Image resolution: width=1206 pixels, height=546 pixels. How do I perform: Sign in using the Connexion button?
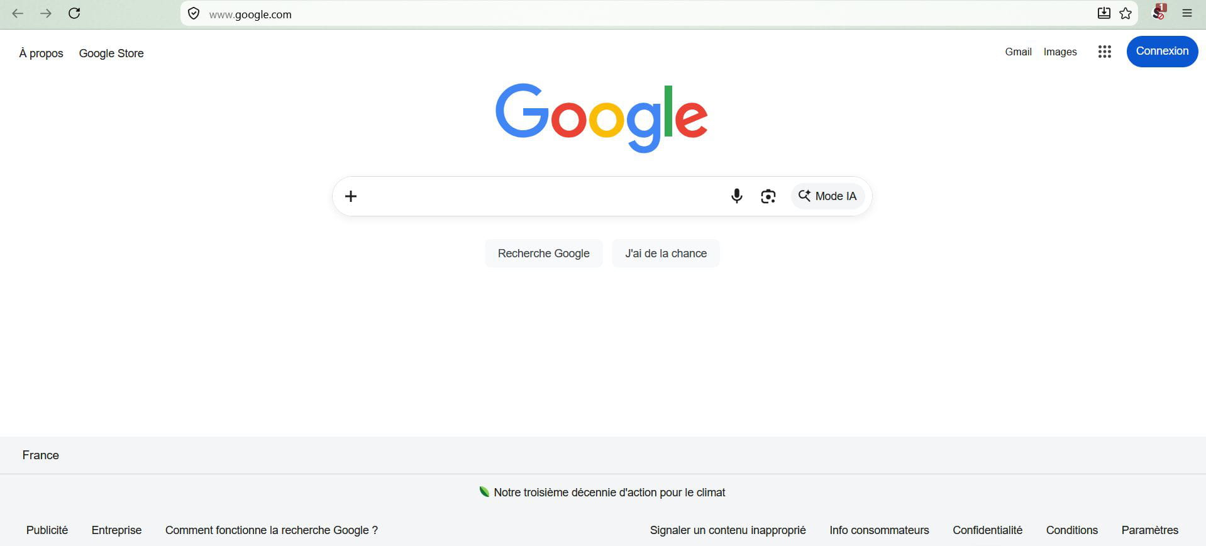click(1162, 52)
